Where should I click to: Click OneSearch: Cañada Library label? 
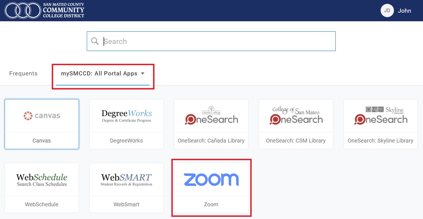coord(211,141)
